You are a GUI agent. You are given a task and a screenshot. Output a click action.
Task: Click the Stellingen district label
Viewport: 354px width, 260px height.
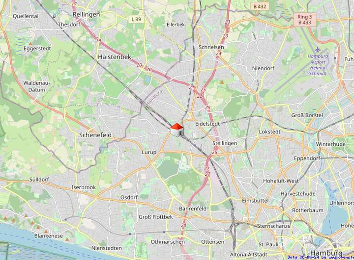225,143
